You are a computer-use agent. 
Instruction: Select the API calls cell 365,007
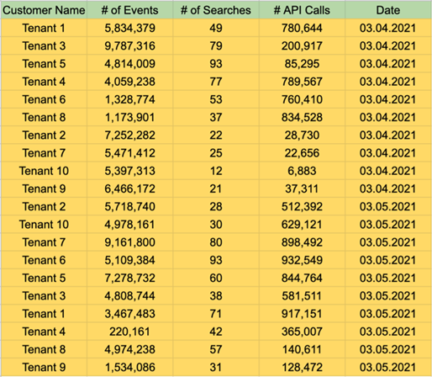[x=302, y=332]
